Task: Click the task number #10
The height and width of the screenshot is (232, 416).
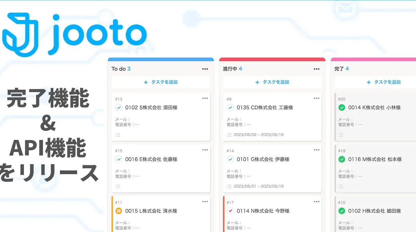Action: point(342,203)
